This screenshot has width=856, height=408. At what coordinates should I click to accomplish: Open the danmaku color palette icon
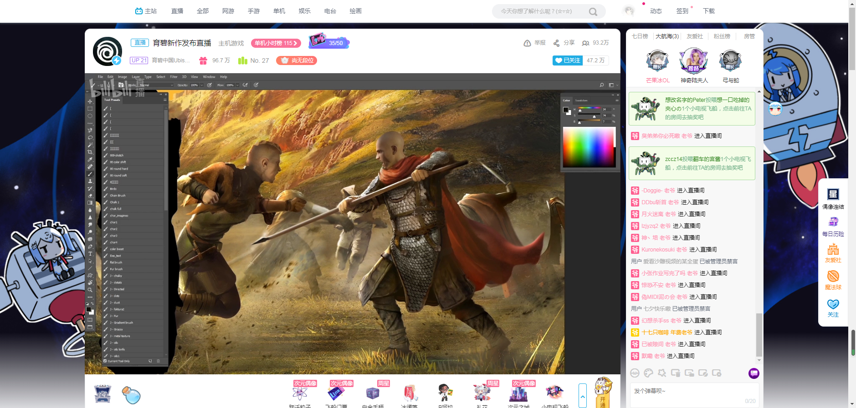[648, 373]
